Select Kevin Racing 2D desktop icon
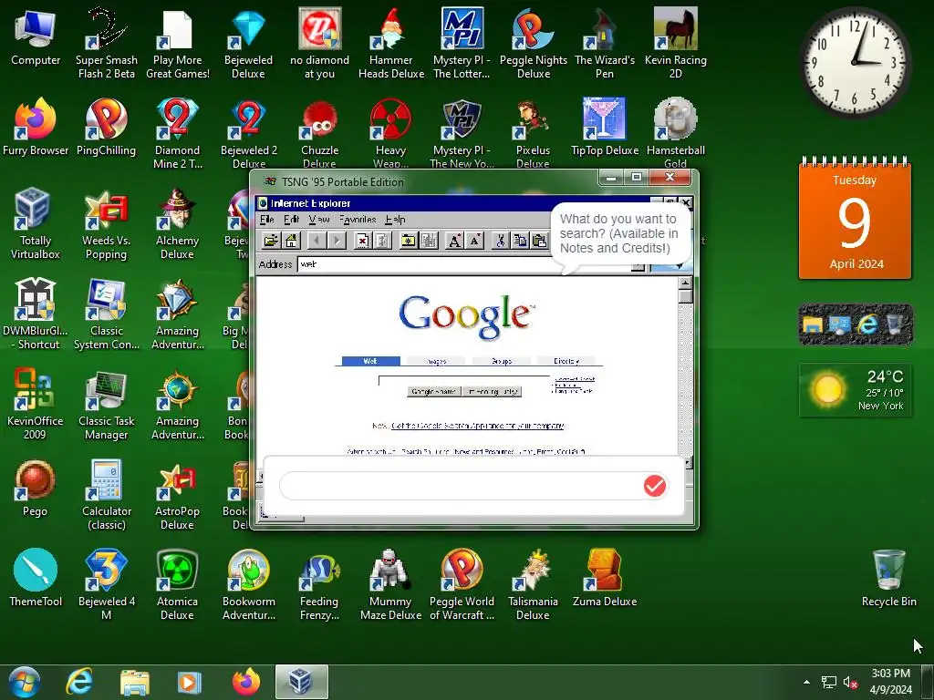The image size is (934, 700). (x=675, y=44)
